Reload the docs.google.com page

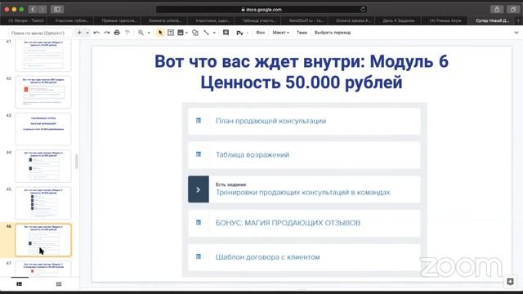363,9
